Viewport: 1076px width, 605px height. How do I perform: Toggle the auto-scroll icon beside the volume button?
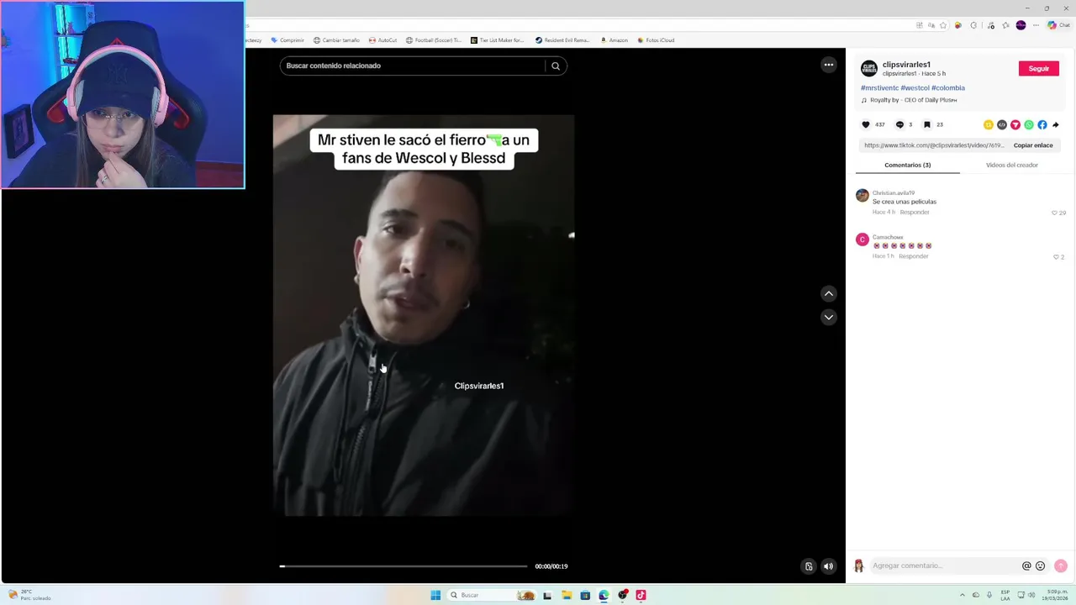tap(808, 566)
